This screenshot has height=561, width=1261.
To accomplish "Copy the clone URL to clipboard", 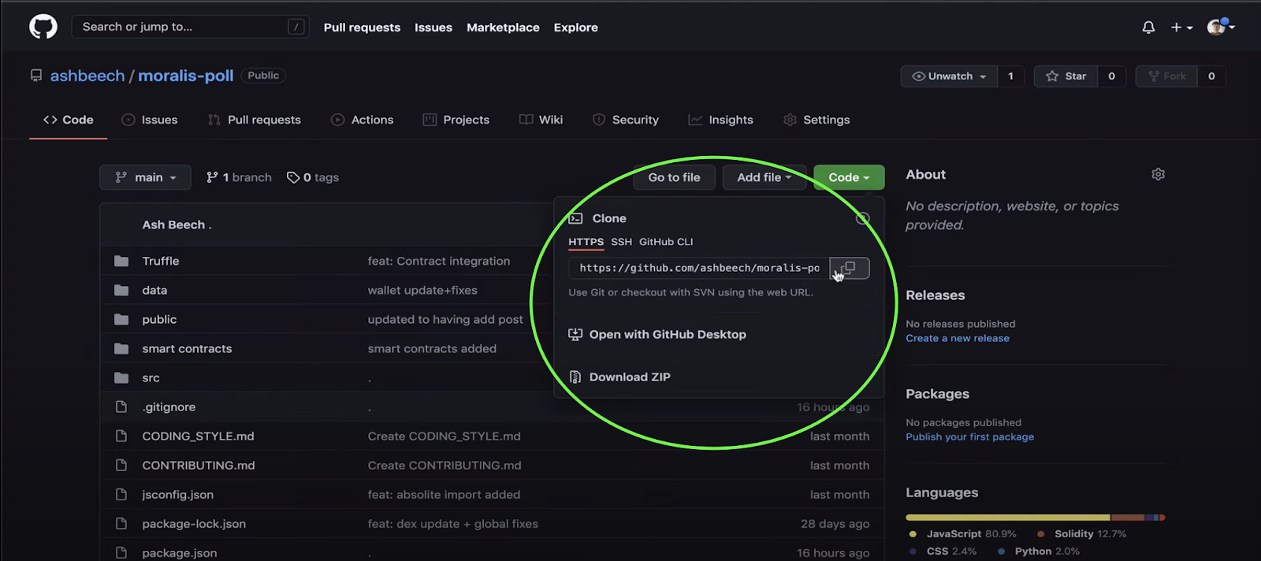I will click(850, 268).
